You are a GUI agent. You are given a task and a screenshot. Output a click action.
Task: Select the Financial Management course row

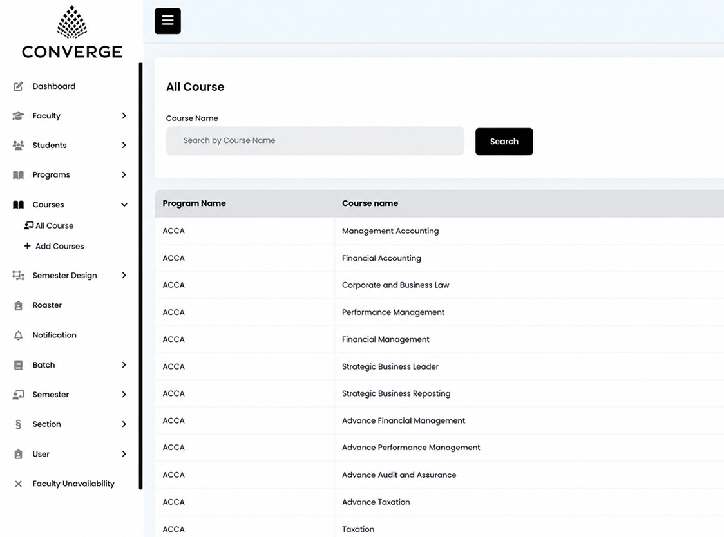(x=439, y=339)
